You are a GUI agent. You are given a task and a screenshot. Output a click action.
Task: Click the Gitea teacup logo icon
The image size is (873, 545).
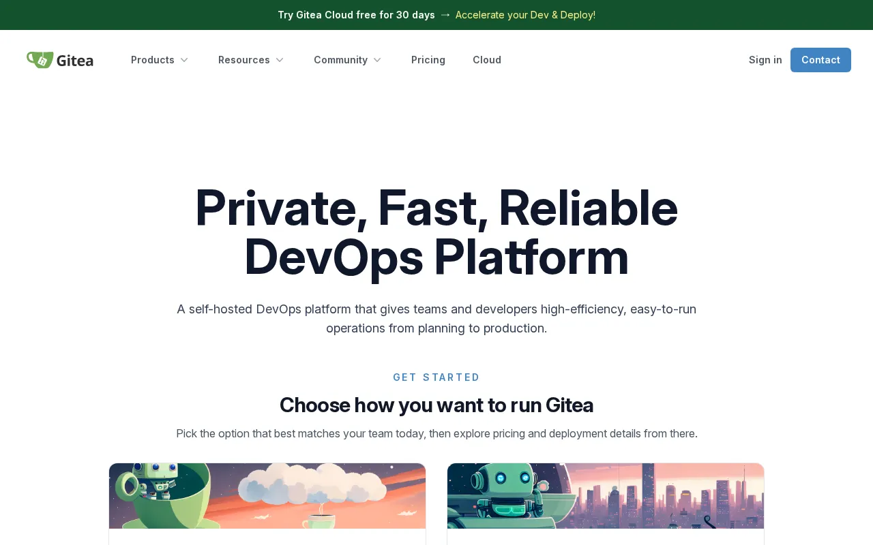coord(40,60)
